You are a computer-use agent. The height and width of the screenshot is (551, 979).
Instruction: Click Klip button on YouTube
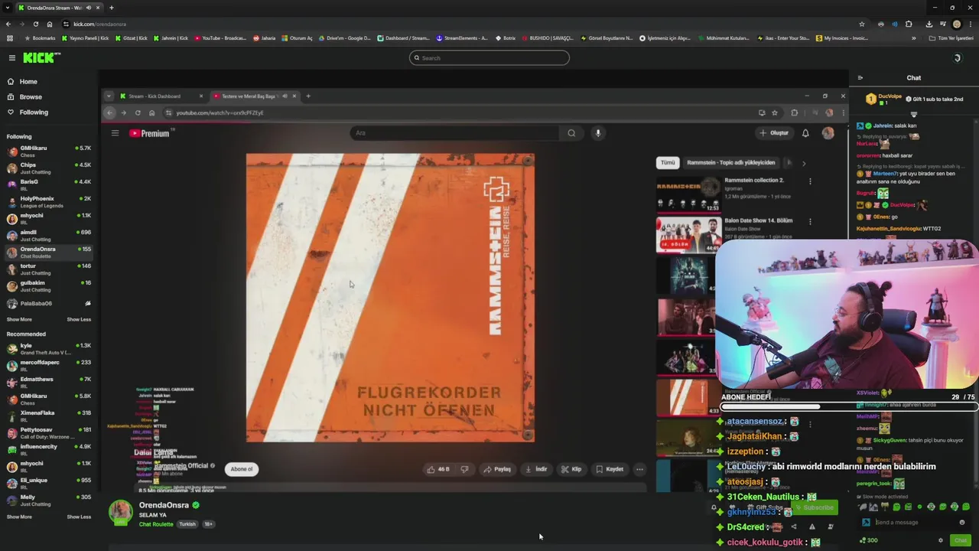[x=571, y=469]
